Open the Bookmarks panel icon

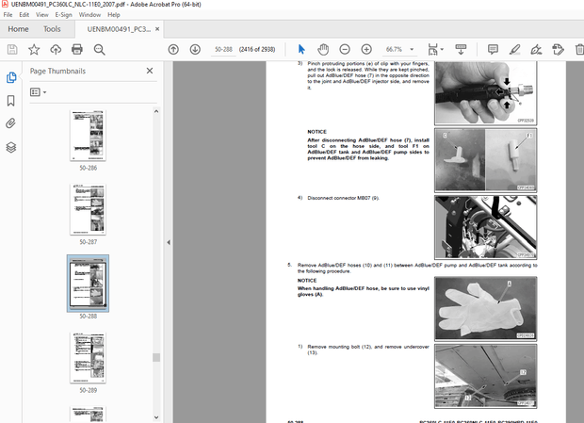click(x=10, y=101)
